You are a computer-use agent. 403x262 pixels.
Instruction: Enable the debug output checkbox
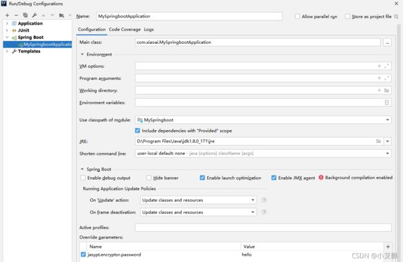(83, 178)
